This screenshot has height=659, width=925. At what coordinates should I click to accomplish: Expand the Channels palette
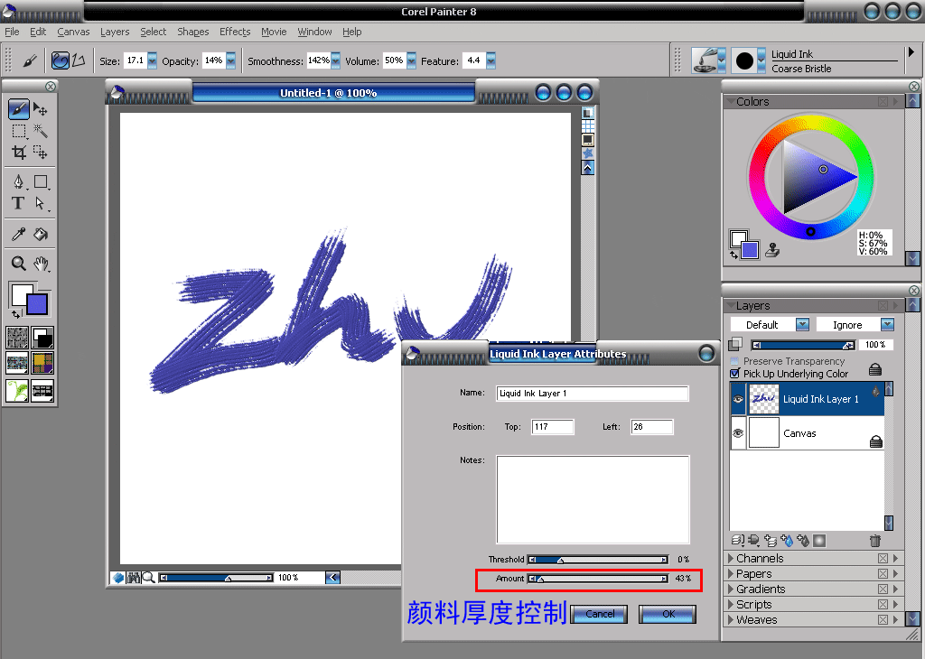click(731, 558)
